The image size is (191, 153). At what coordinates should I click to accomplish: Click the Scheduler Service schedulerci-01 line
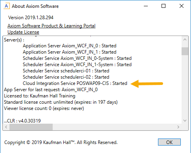point(66,71)
